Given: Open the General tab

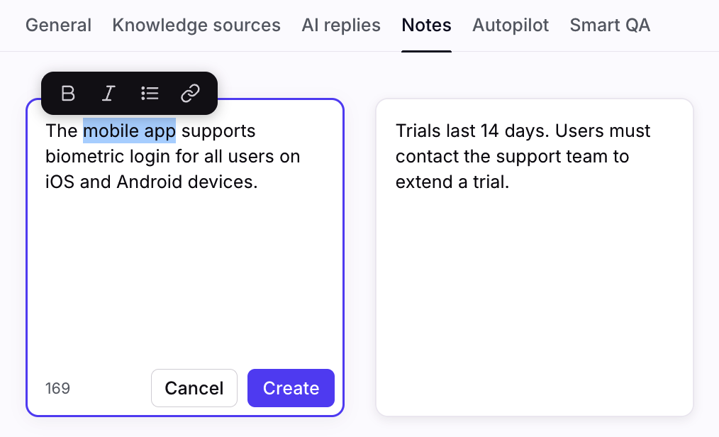Looking at the screenshot, I should click(x=58, y=26).
